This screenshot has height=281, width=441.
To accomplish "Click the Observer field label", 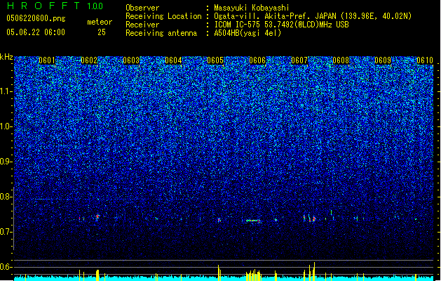I will 142,8.
